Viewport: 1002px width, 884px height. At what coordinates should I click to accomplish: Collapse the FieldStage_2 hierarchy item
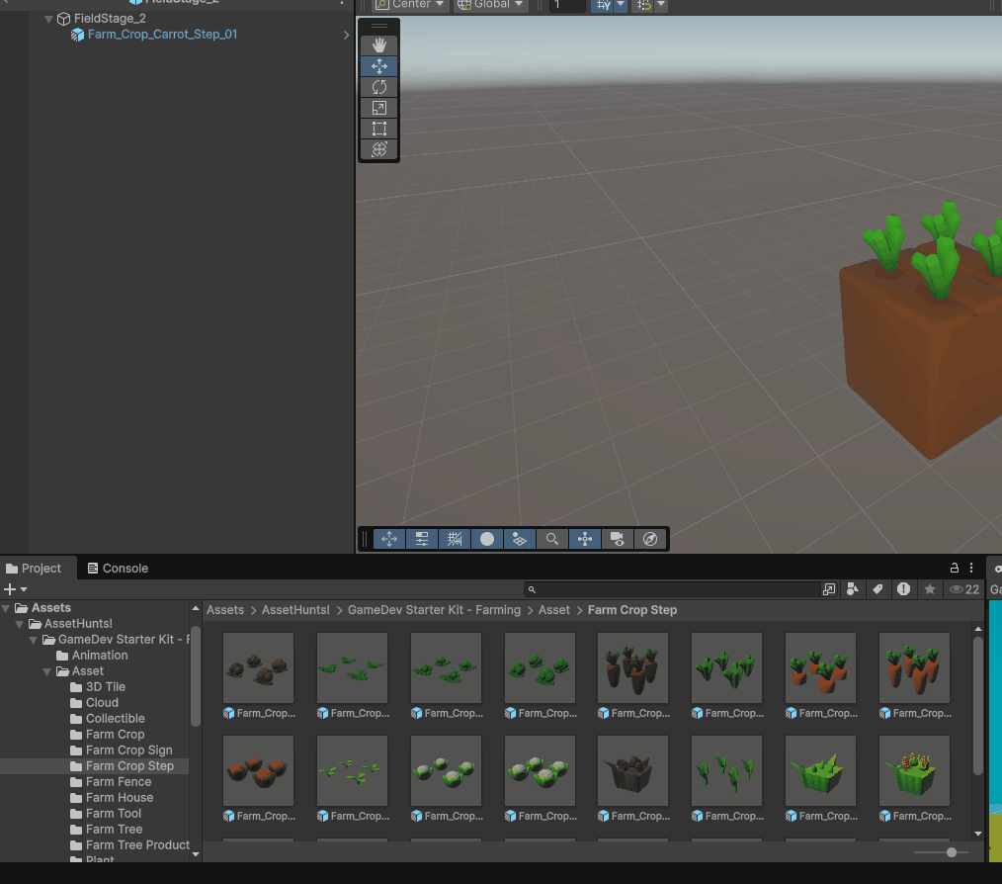tap(49, 19)
